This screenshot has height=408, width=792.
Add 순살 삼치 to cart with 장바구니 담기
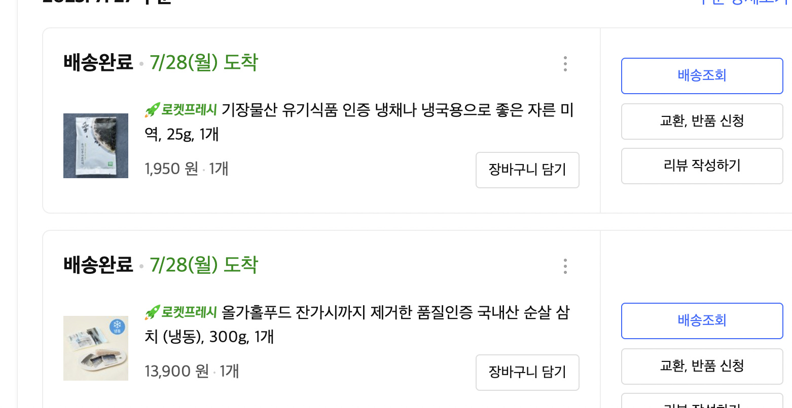[x=527, y=373]
